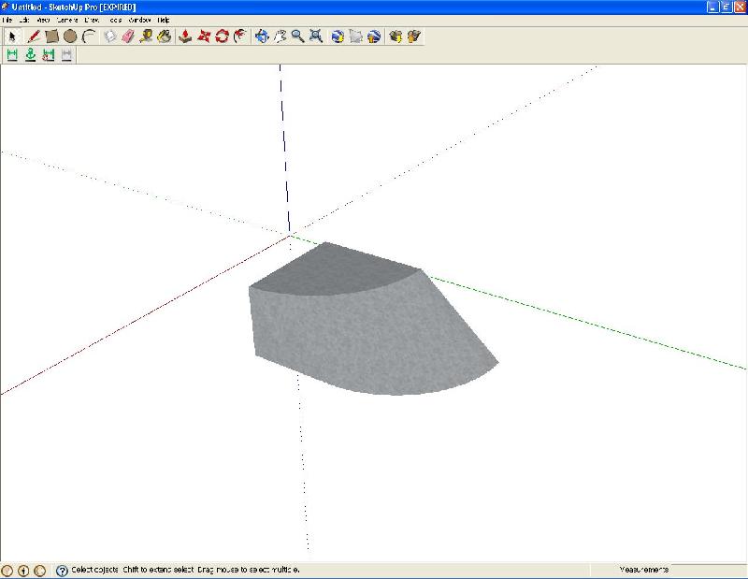748x579 pixels.
Task: Activate the Tape Measure tool
Action: pyautogui.click(x=146, y=36)
